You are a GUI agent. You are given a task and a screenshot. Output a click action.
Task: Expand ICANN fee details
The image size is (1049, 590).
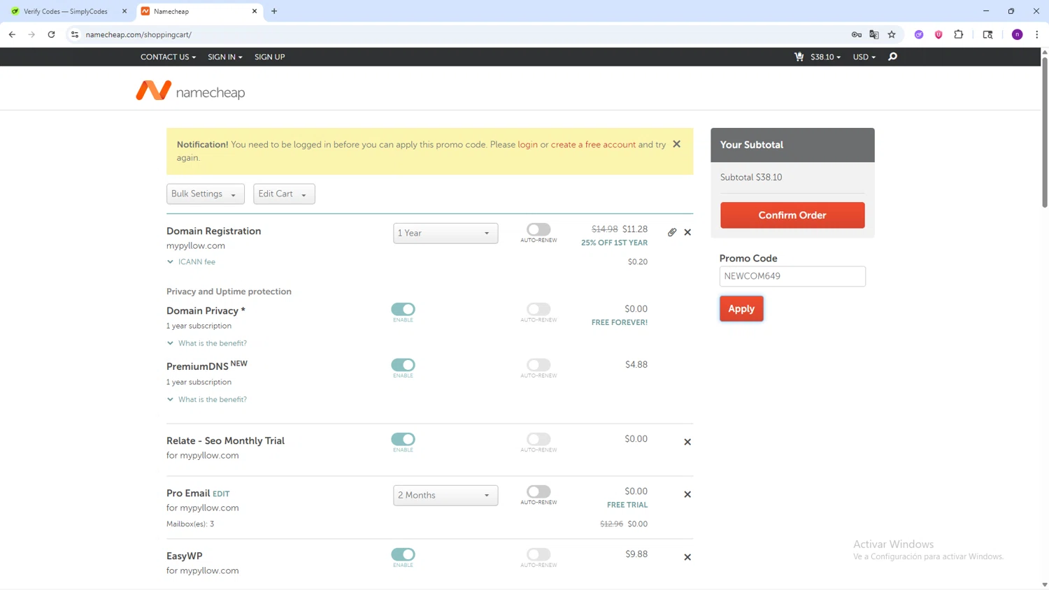[191, 261]
